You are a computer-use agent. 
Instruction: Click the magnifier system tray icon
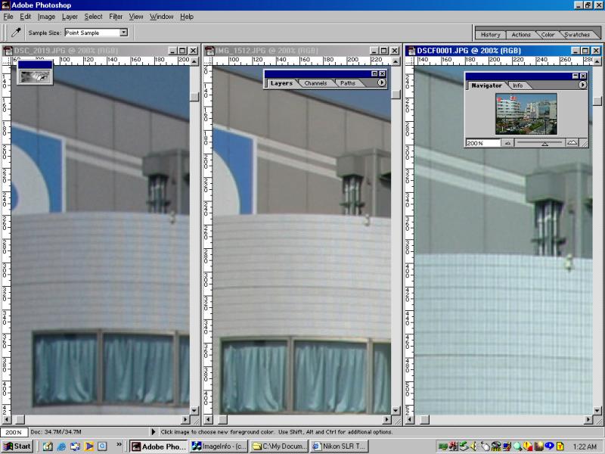point(517,446)
